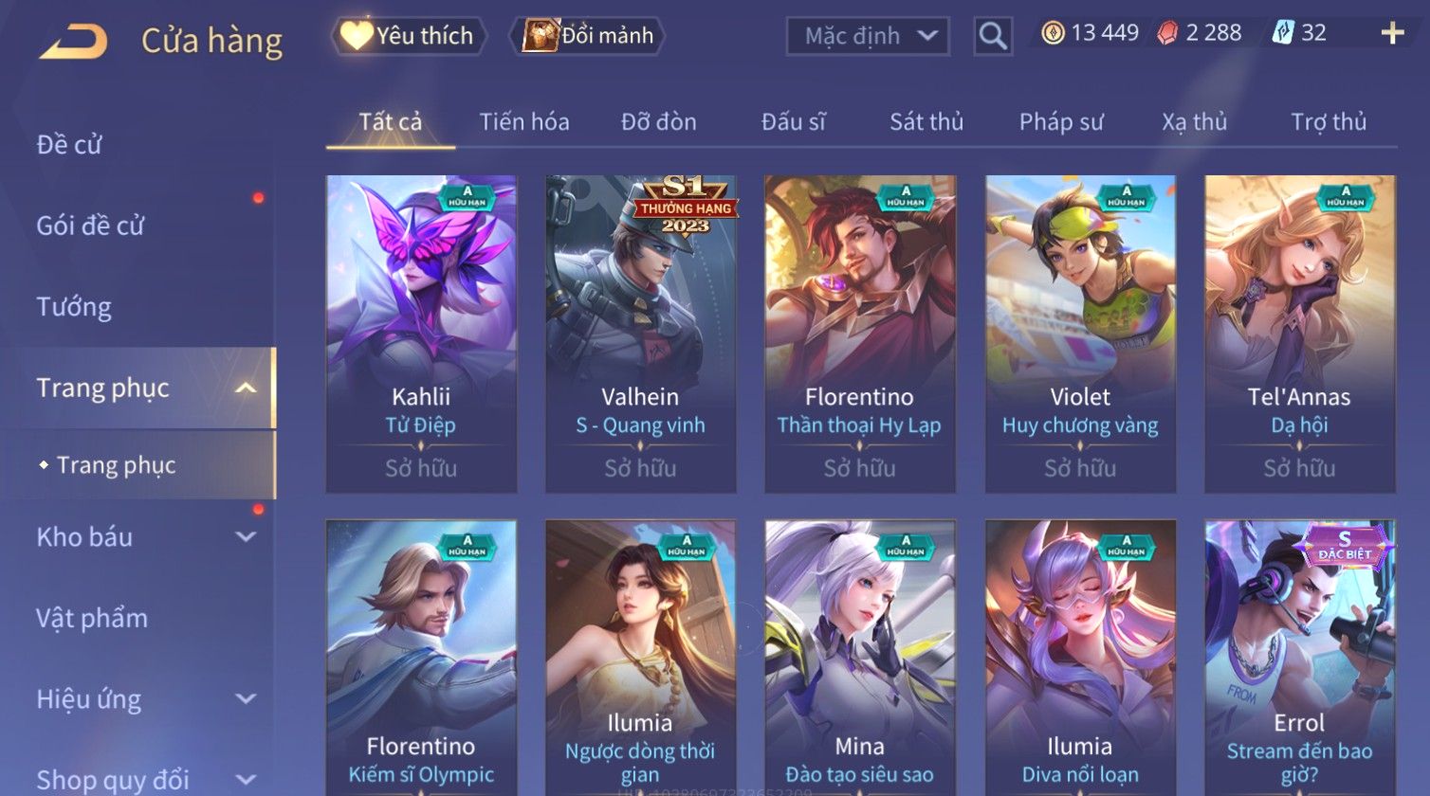This screenshot has width=1430, height=796.
Task: Click the red ruby currency icon
Action: click(x=1167, y=33)
